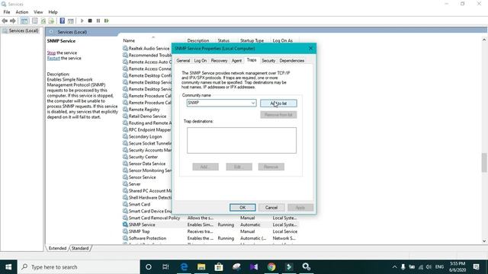Show hidden system tray icons chevron
Screen dimensions: 488x274
click(394, 267)
